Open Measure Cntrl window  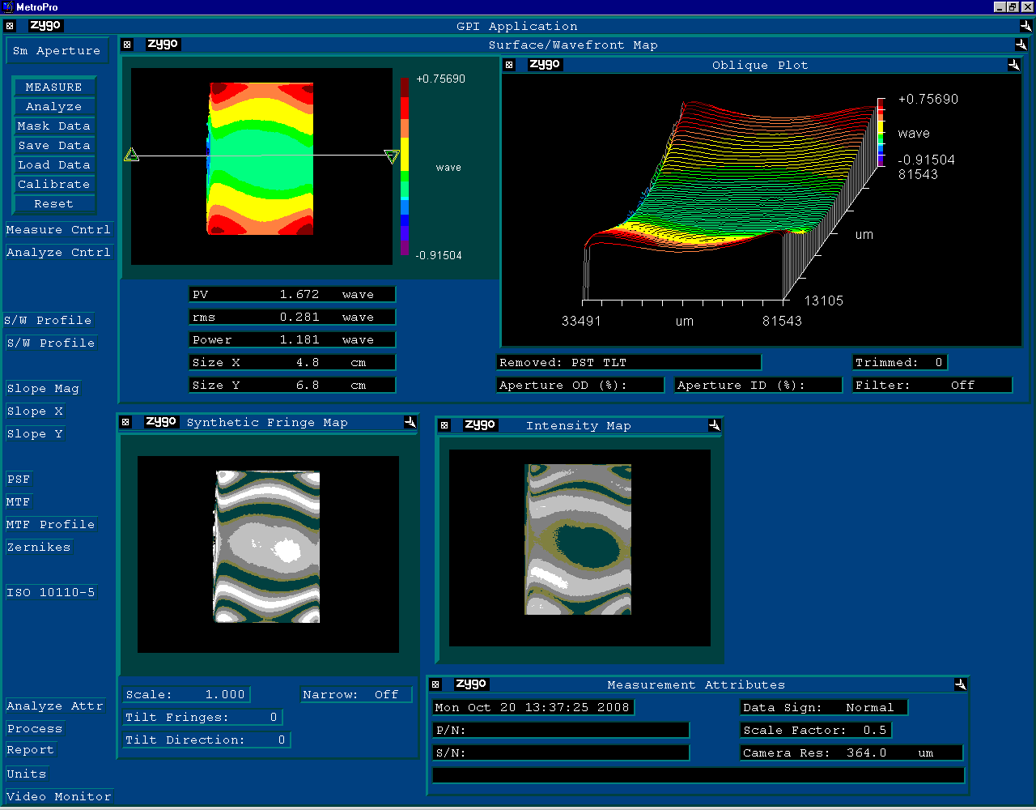58,229
